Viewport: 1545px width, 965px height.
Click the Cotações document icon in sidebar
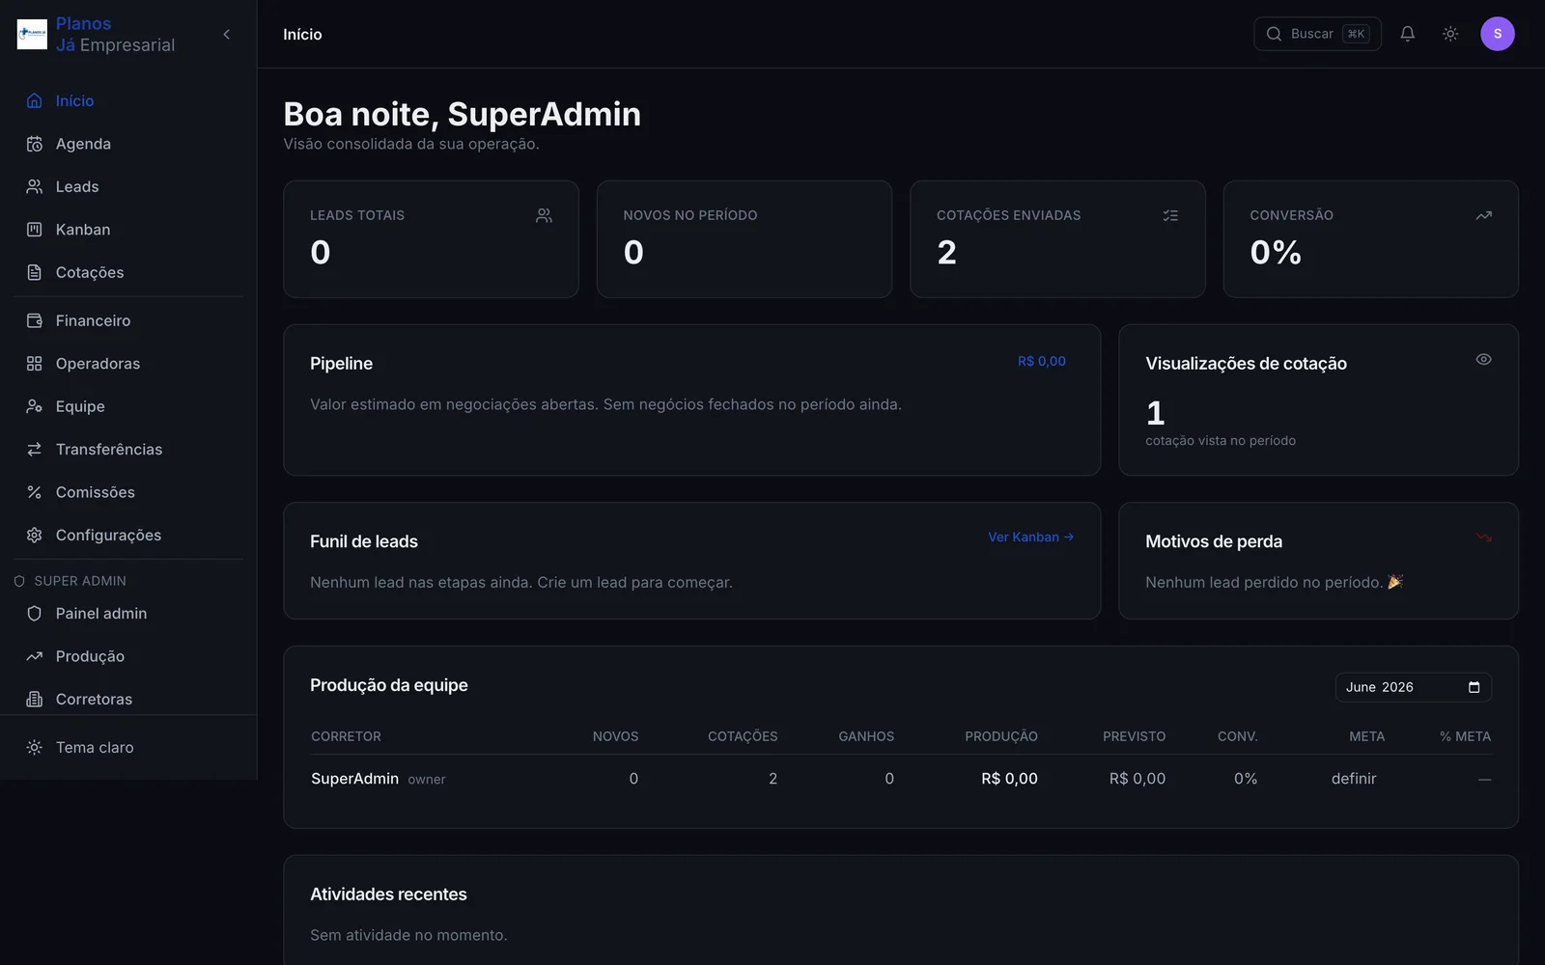[35, 272]
